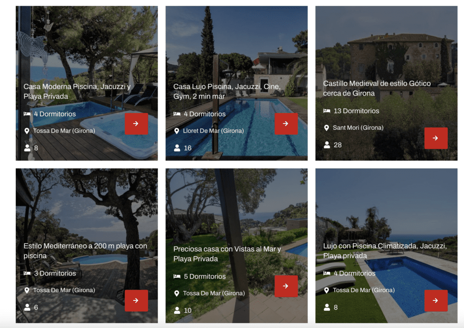Open Lujo con Piscina Climatizada arrow button
464x328 pixels.
(436, 300)
